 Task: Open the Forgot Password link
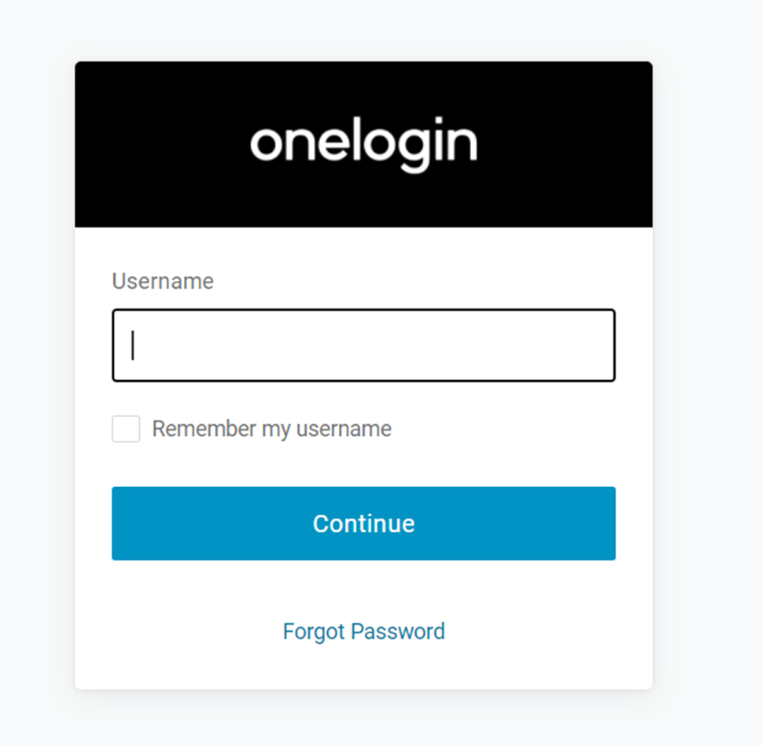pos(363,631)
